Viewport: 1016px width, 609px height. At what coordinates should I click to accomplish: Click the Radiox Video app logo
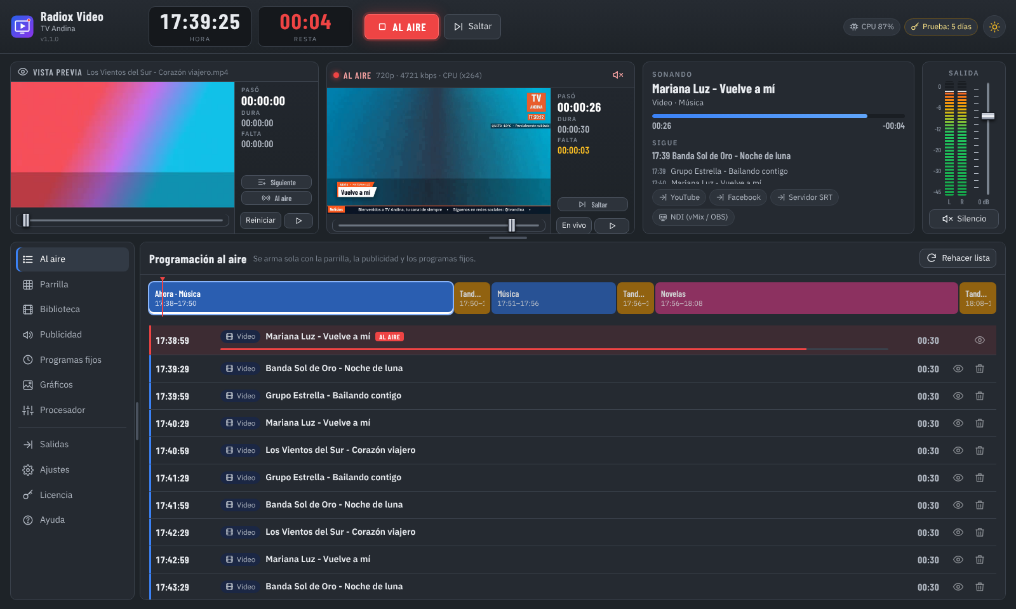22,27
